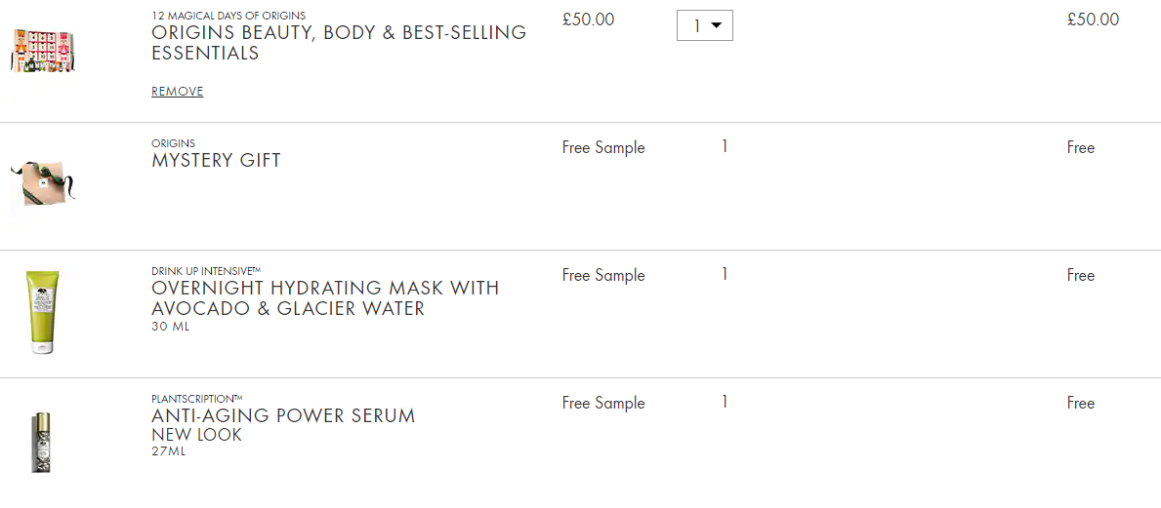The width and height of the screenshot is (1161, 508).
Task: Click the Plantscription brand label
Action: [x=197, y=399]
